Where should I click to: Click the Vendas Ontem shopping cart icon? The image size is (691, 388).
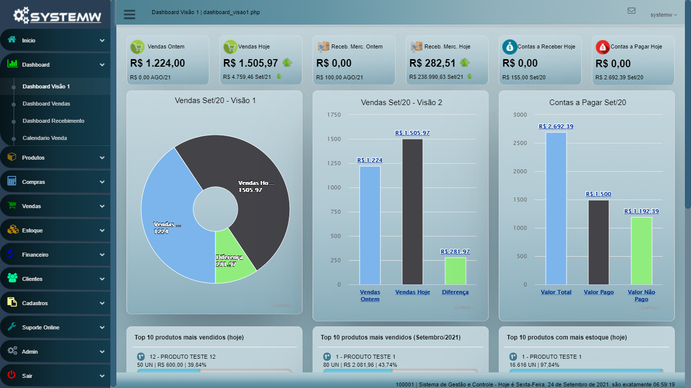(138, 47)
